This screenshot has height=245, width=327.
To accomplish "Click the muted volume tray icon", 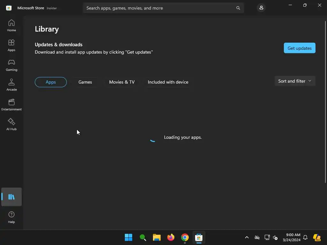I will pyautogui.click(x=275, y=237).
